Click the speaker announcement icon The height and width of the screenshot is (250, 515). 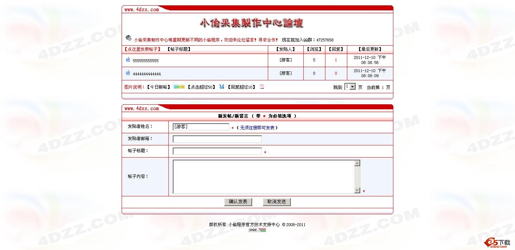[128, 38]
